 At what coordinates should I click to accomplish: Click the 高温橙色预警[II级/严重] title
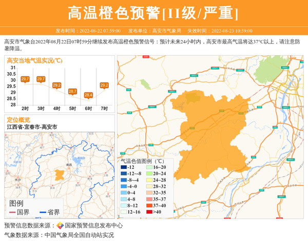pos(153,13)
